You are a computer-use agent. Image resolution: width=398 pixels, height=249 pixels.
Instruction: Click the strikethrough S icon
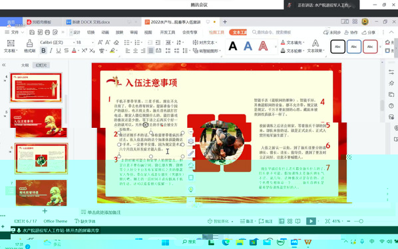click(x=67, y=51)
